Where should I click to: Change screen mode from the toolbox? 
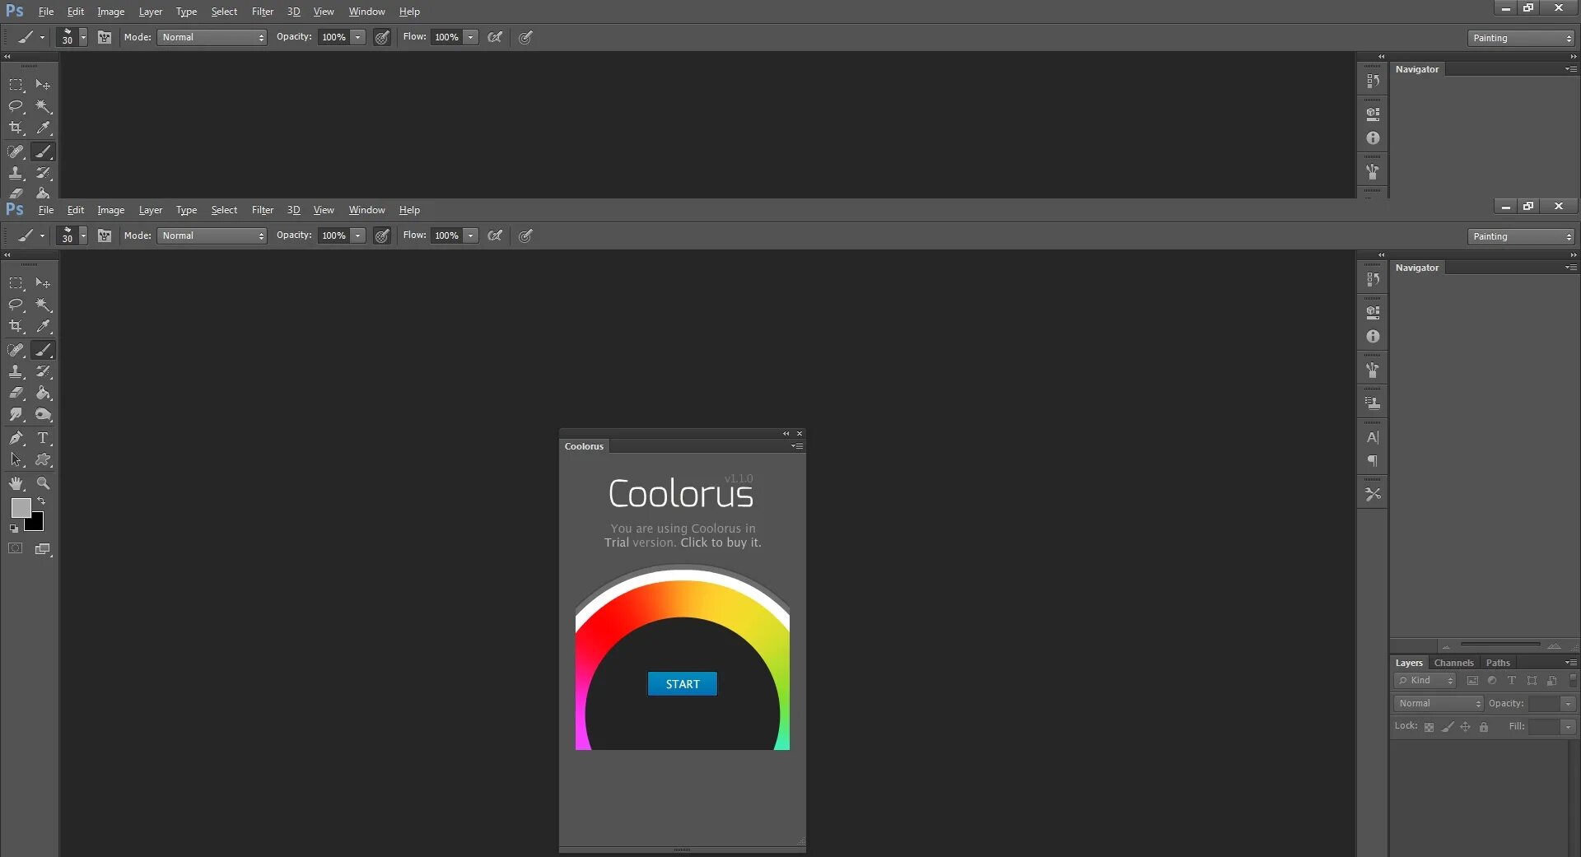click(x=43, y=549)
